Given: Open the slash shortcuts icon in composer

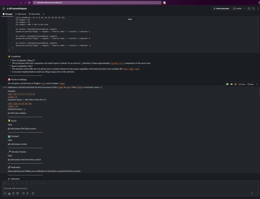Looking at the screenshot, I should (x=33, y=193).
